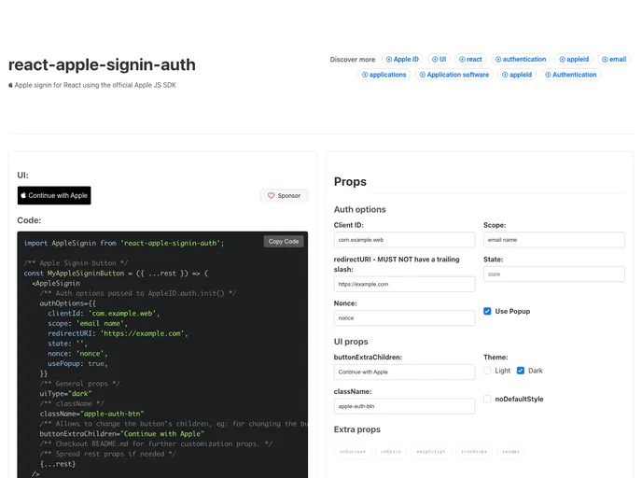This screenshot has width=642, height=478.
Task: Open the email discover tag
Action: [x=614, y=60]
